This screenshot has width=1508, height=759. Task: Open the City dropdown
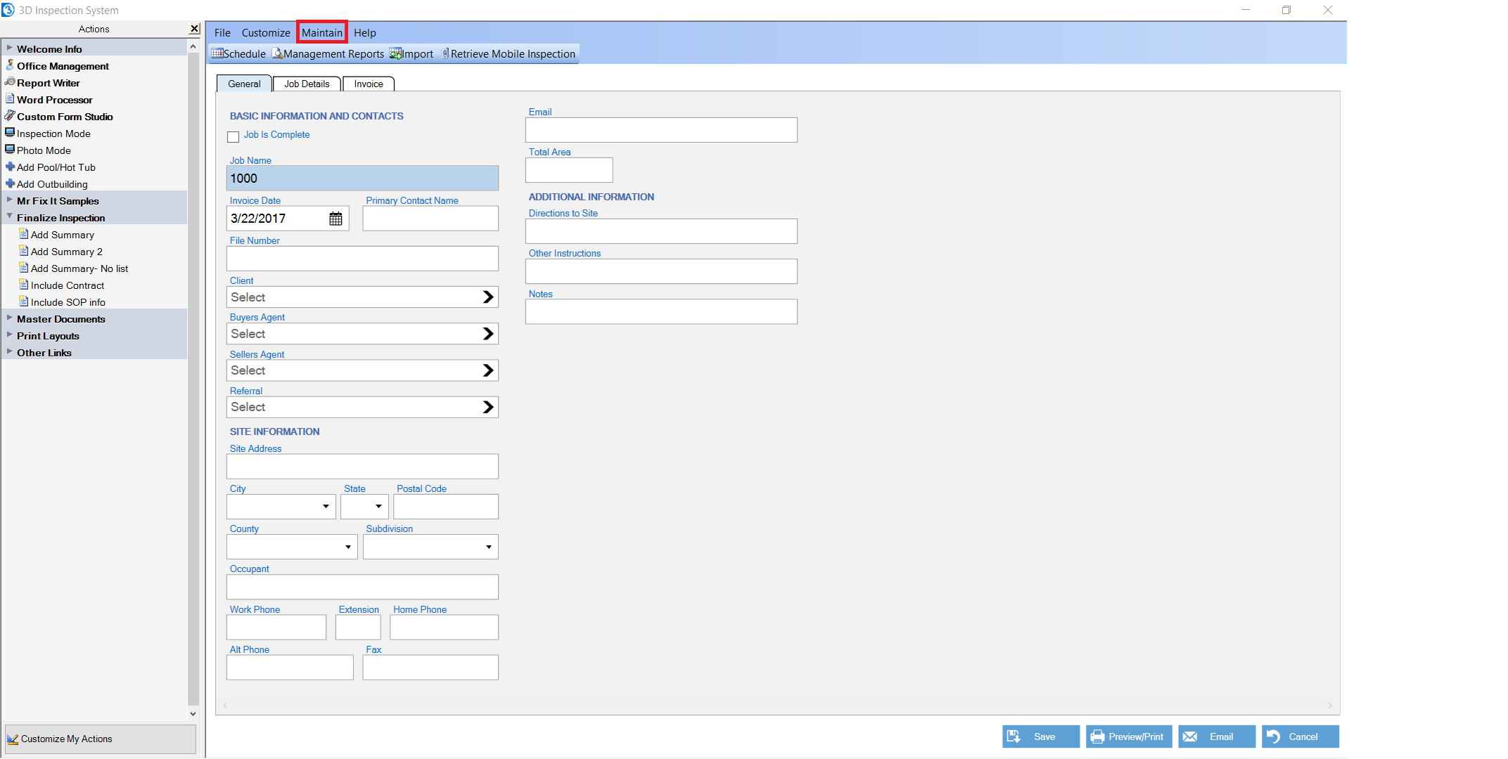[x=326, y=507]
